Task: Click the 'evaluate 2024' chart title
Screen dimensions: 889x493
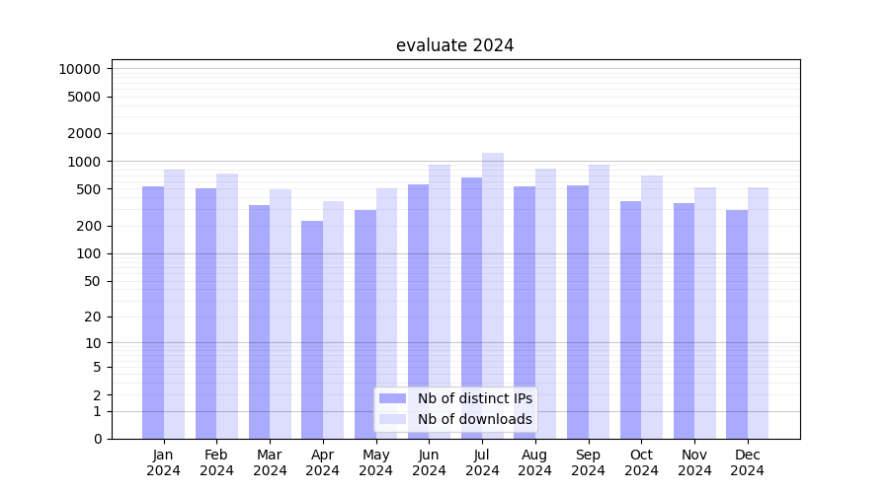Action: point(454,45)
